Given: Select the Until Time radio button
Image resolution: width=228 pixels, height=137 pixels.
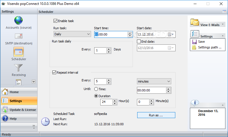Looking at the screenshot, I should tap(96, 89).
